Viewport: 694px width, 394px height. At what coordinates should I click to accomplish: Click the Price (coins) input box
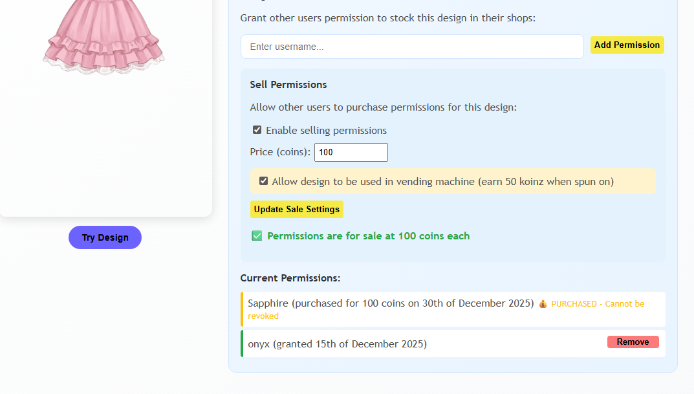tap(351, 153)
